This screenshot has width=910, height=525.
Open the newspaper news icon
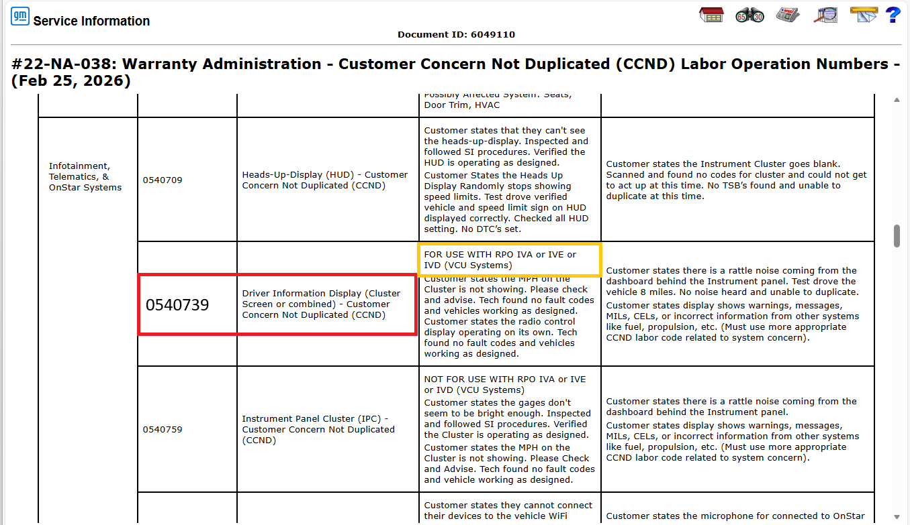pos(787,15)
